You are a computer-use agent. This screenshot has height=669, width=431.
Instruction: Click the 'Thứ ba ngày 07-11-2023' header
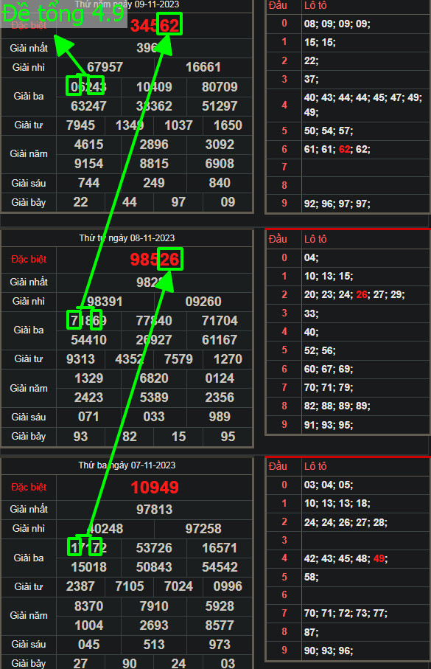(x=127, y=465)
